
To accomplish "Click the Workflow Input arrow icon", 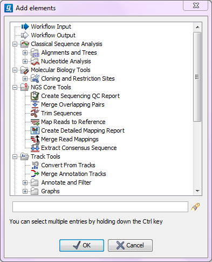I will pyautogui.click(x=25, y=27).
